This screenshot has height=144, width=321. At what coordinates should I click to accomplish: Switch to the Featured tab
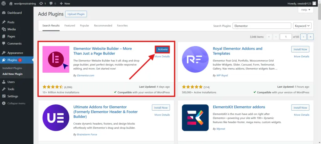point(70,26)
